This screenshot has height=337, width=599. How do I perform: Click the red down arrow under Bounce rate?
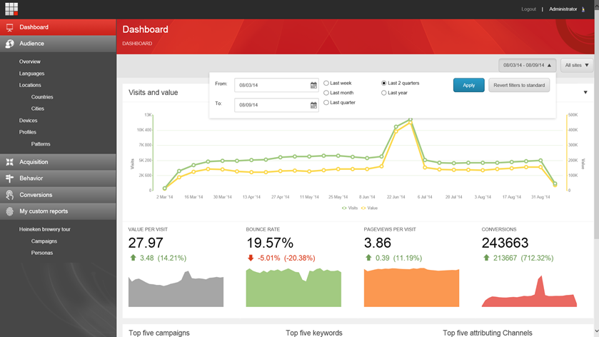click(251, 258)
